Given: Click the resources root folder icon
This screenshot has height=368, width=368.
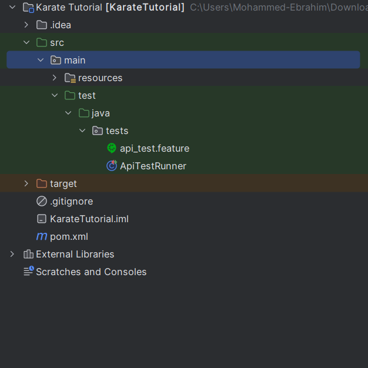Looking at the screenshot, I should (70, 78).
